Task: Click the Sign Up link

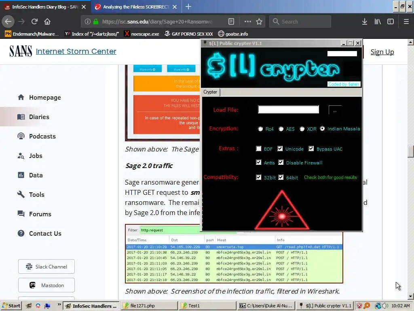Action: (x=382, y=52)
